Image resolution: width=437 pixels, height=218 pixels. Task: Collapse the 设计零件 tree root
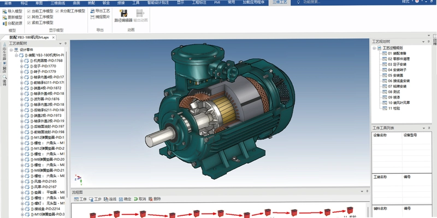(11, 50)
